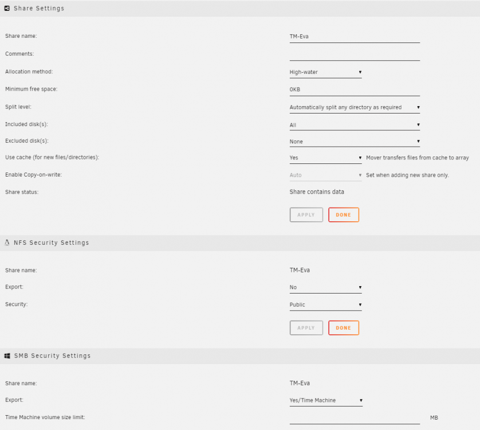Click APPLY in NFS Security Settings
The width and height of the screenshot is (480, 430).
306,328
